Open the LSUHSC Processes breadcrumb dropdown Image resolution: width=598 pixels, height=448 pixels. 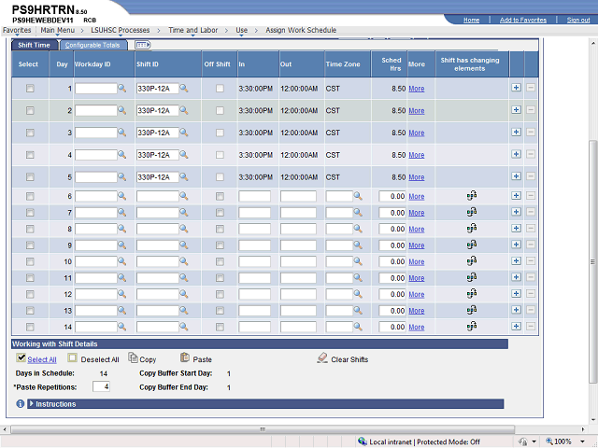(x=121, y=30)
